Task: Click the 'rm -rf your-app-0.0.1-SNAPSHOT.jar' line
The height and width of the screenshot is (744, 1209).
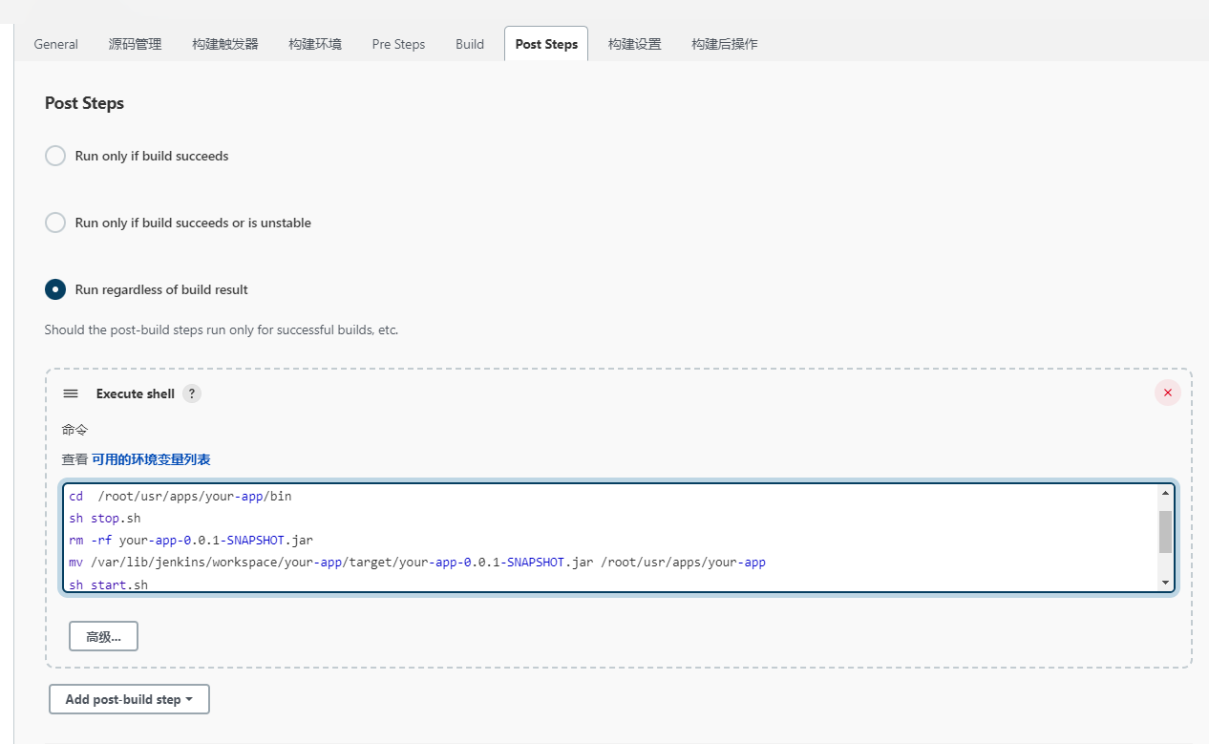Action: click(191, 541)
